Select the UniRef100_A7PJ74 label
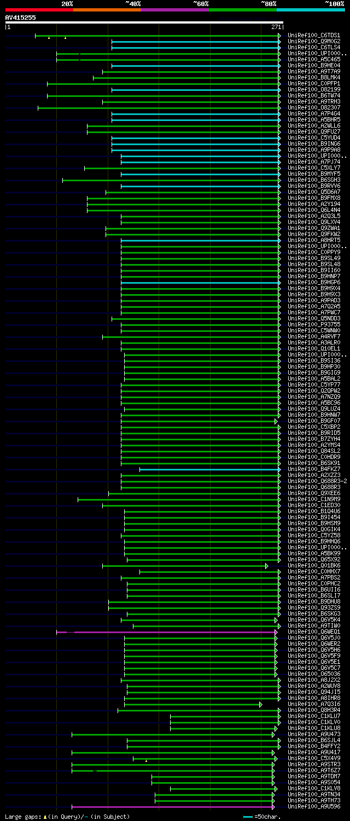Image resolution: width=350 pixels, height=821 pixels. (x=313, y=162)
